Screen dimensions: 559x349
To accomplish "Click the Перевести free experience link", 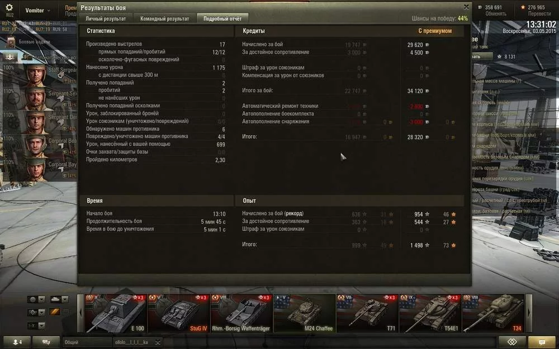I will pyautogui.click(x=539, y=13).
